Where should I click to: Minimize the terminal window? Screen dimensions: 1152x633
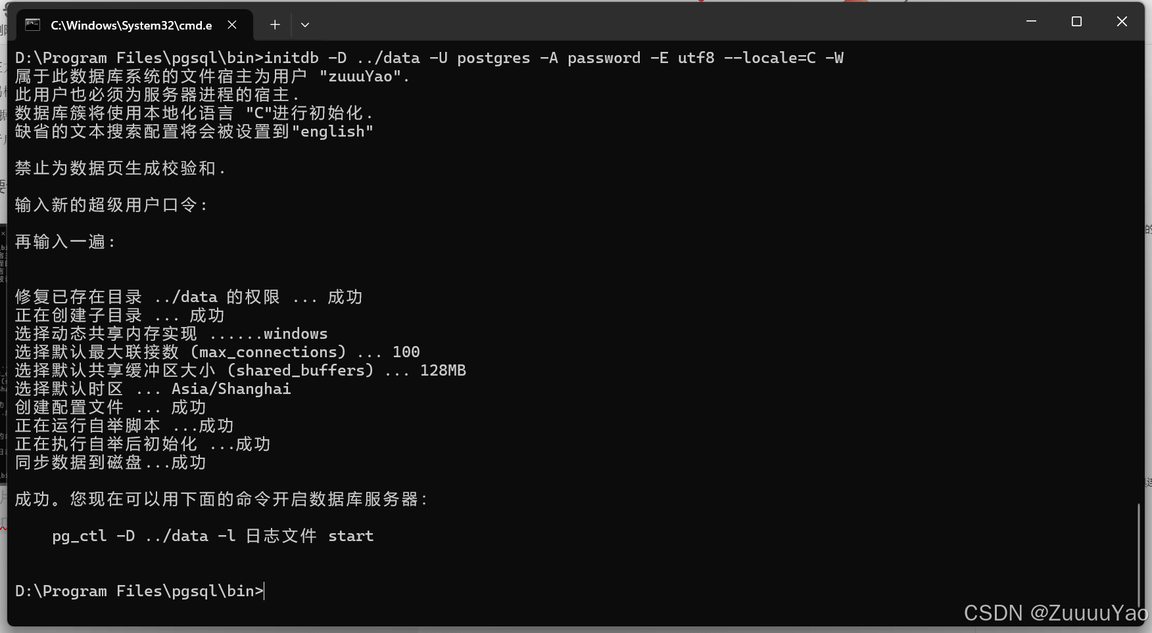click(1031, 22)
